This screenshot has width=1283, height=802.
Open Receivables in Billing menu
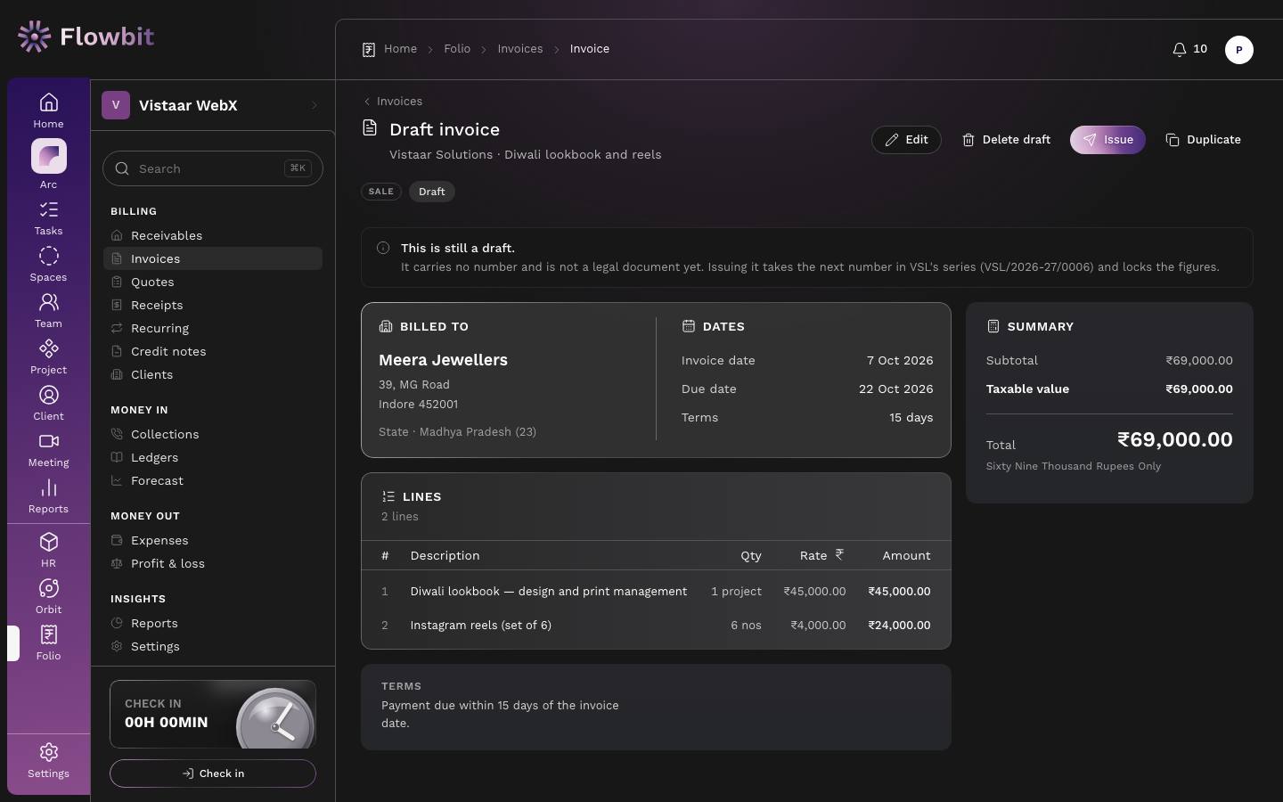212,235
